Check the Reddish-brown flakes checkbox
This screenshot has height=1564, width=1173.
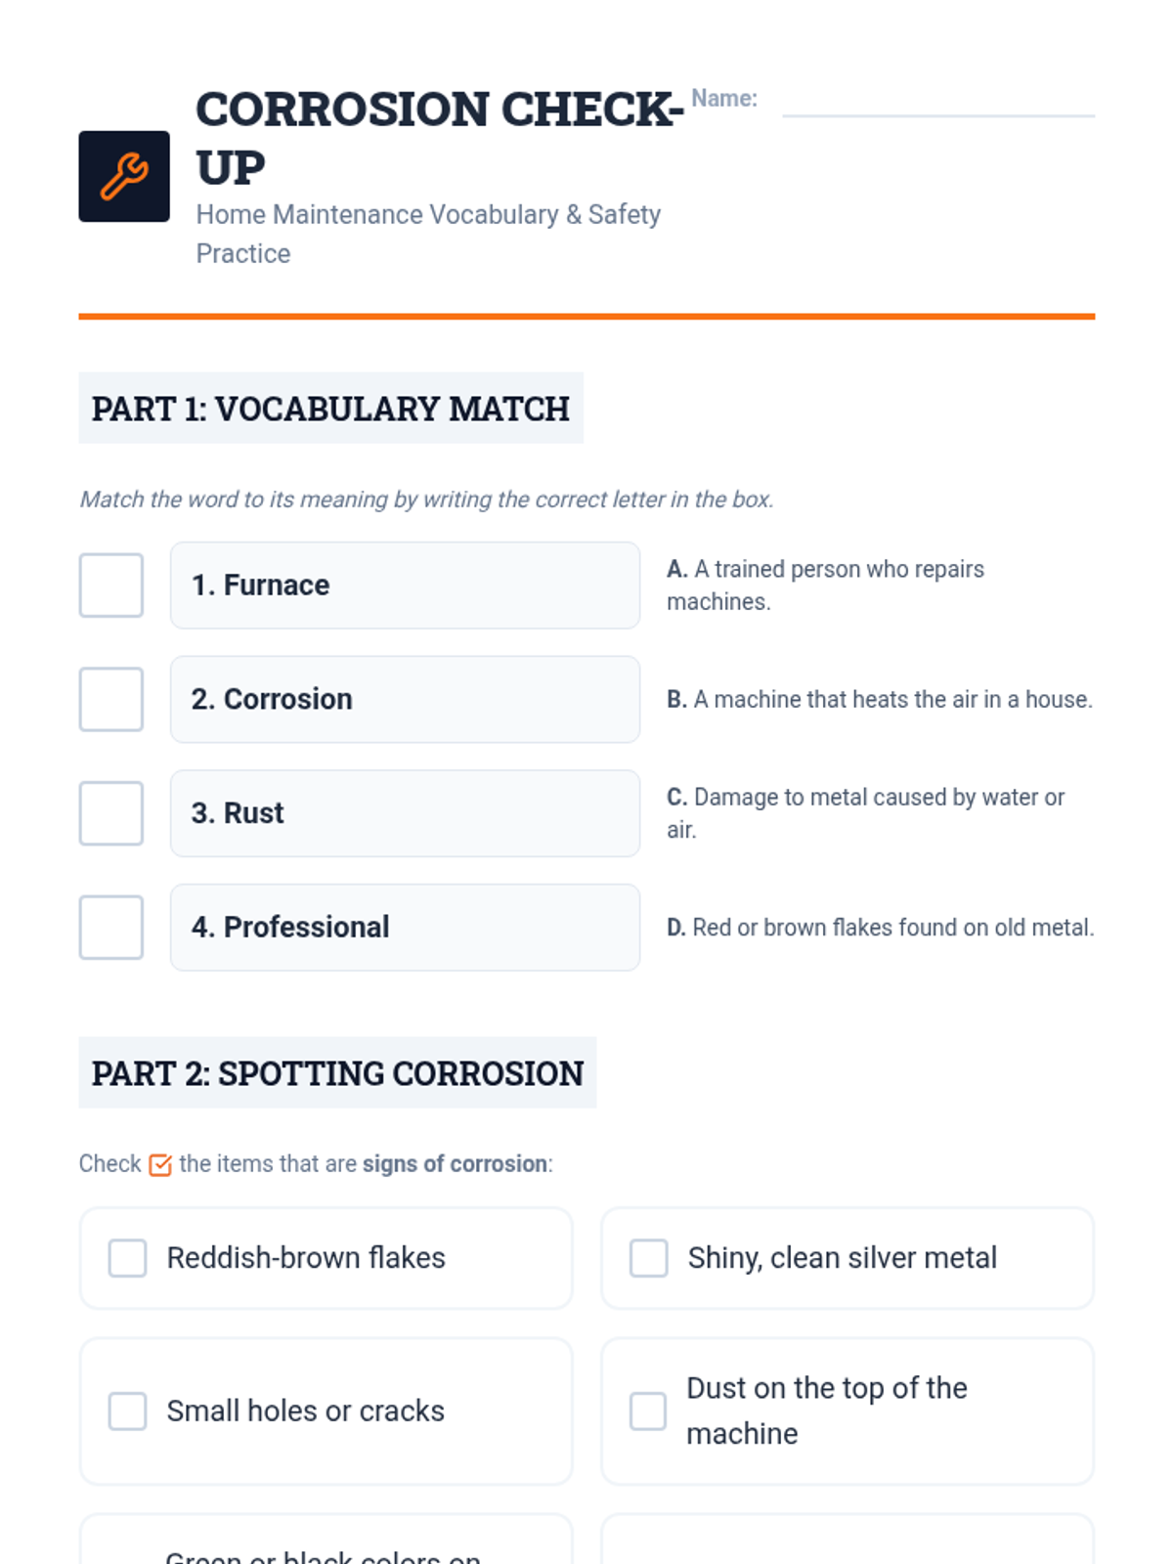pyautogui.click(x=128, y=1258)
